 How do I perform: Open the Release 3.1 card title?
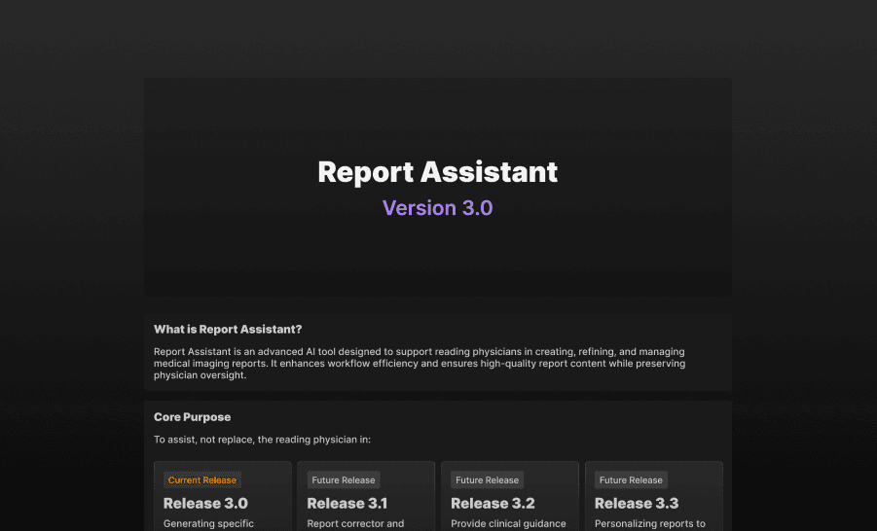(347, 503)
